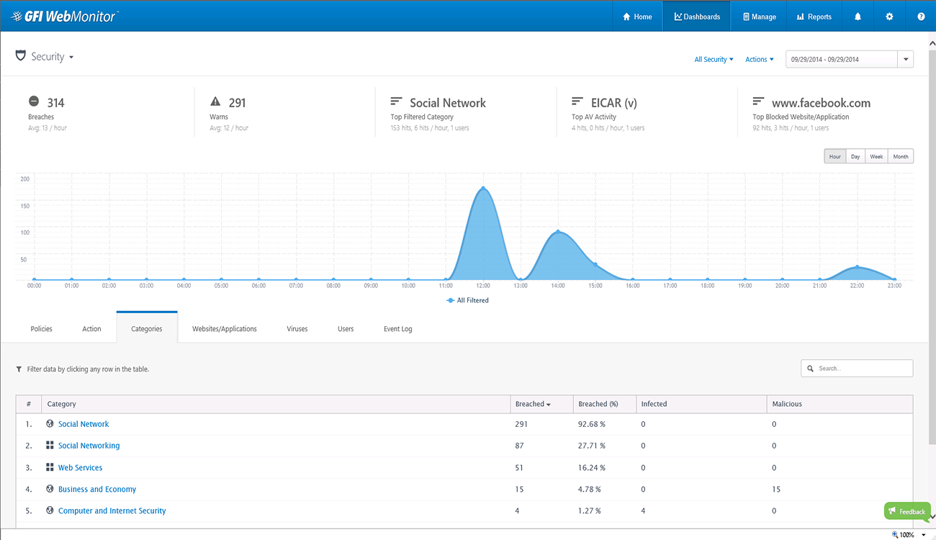Open the help question mark icon
Image resolution: width=936 pixels, height=540 pixels.
coord(921,17)
